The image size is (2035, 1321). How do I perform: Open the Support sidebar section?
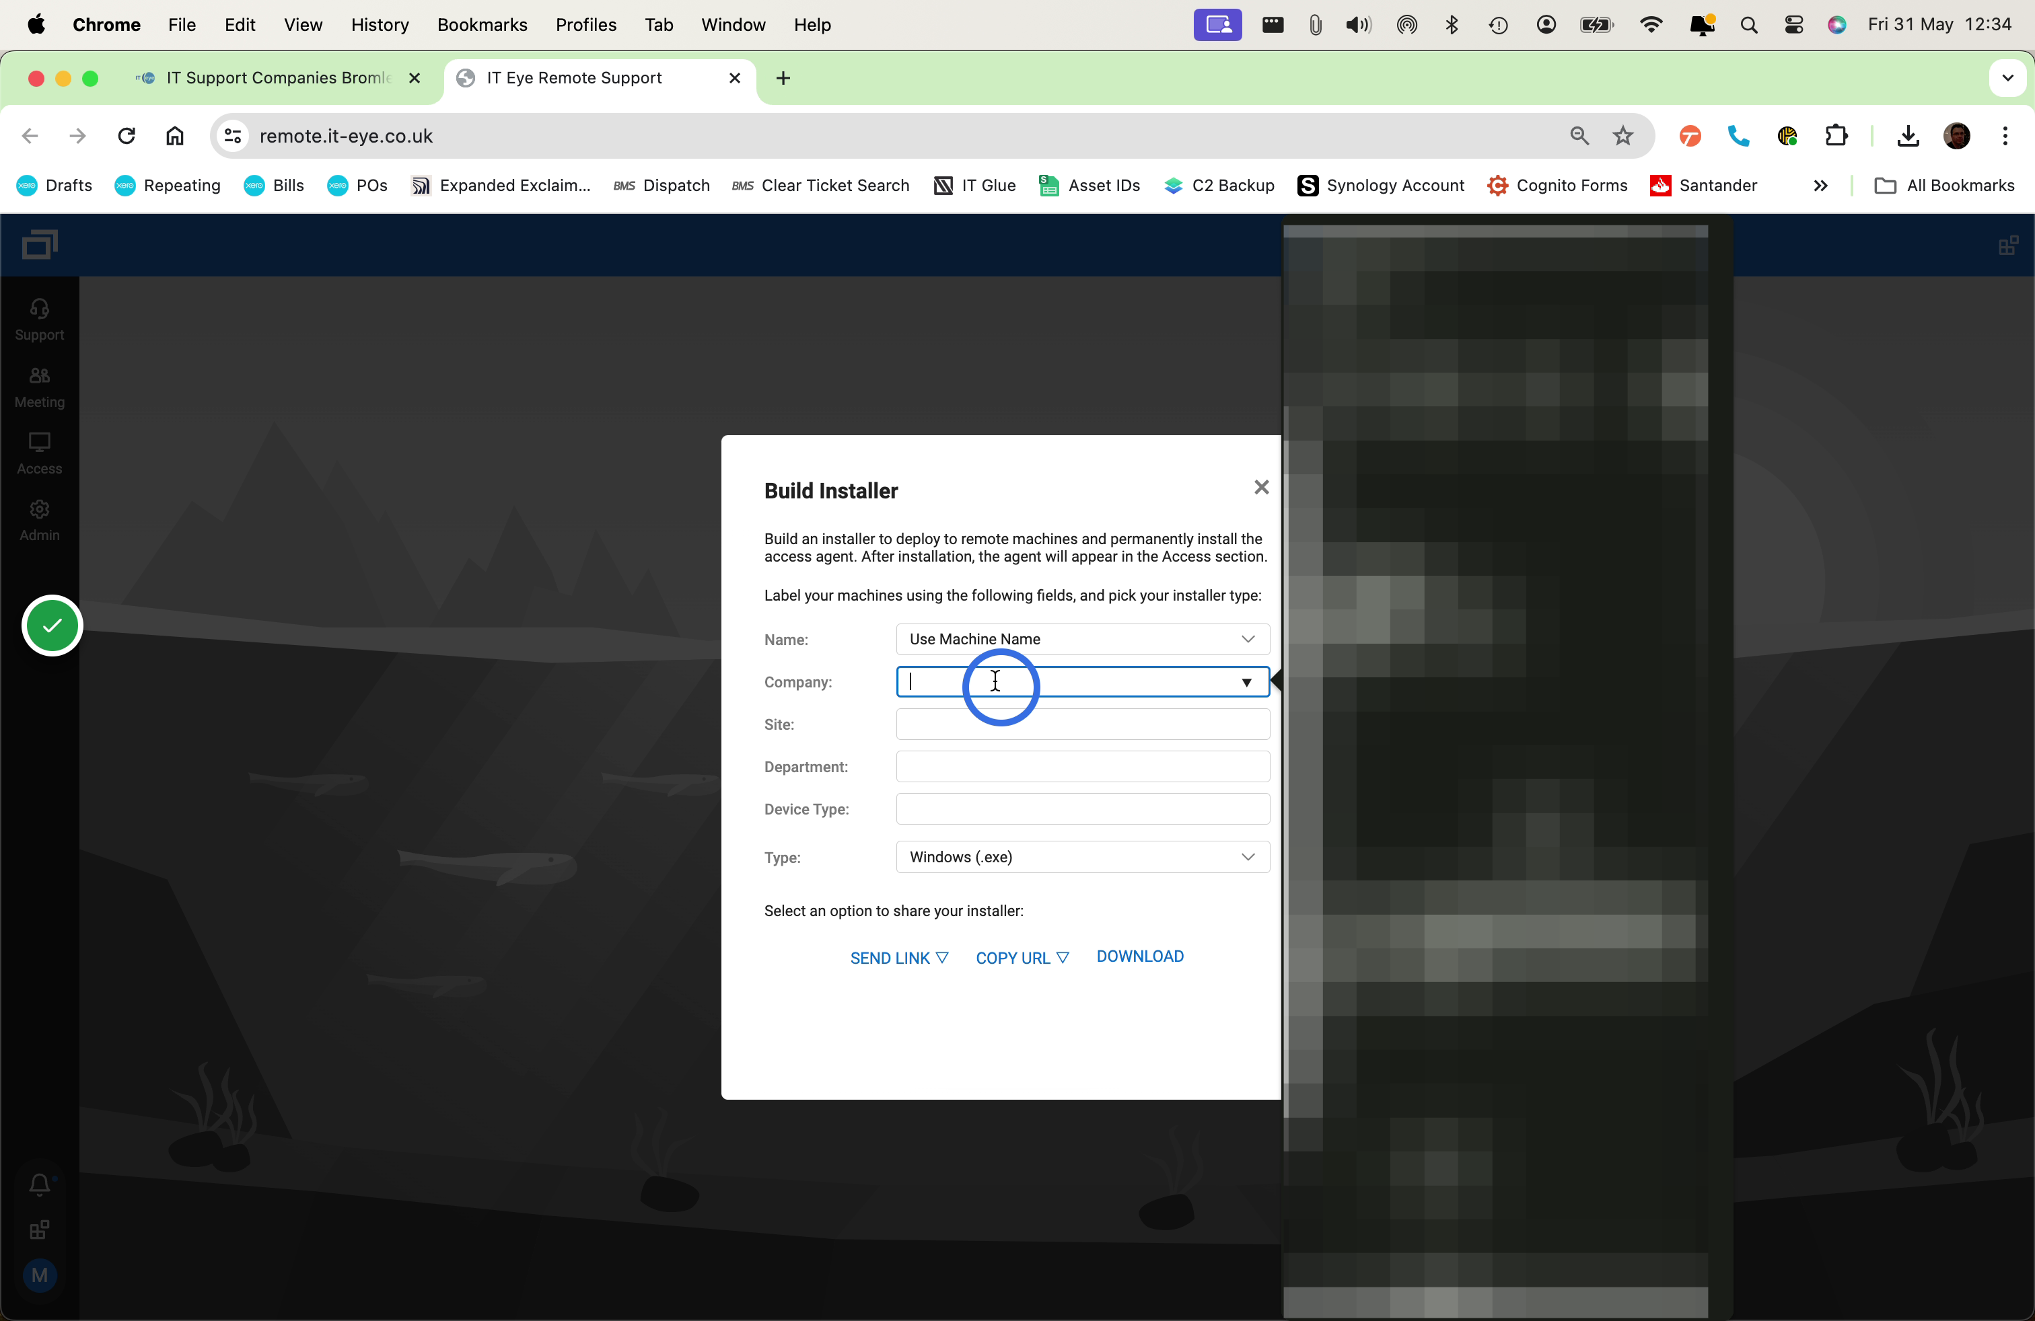[39, 319]
